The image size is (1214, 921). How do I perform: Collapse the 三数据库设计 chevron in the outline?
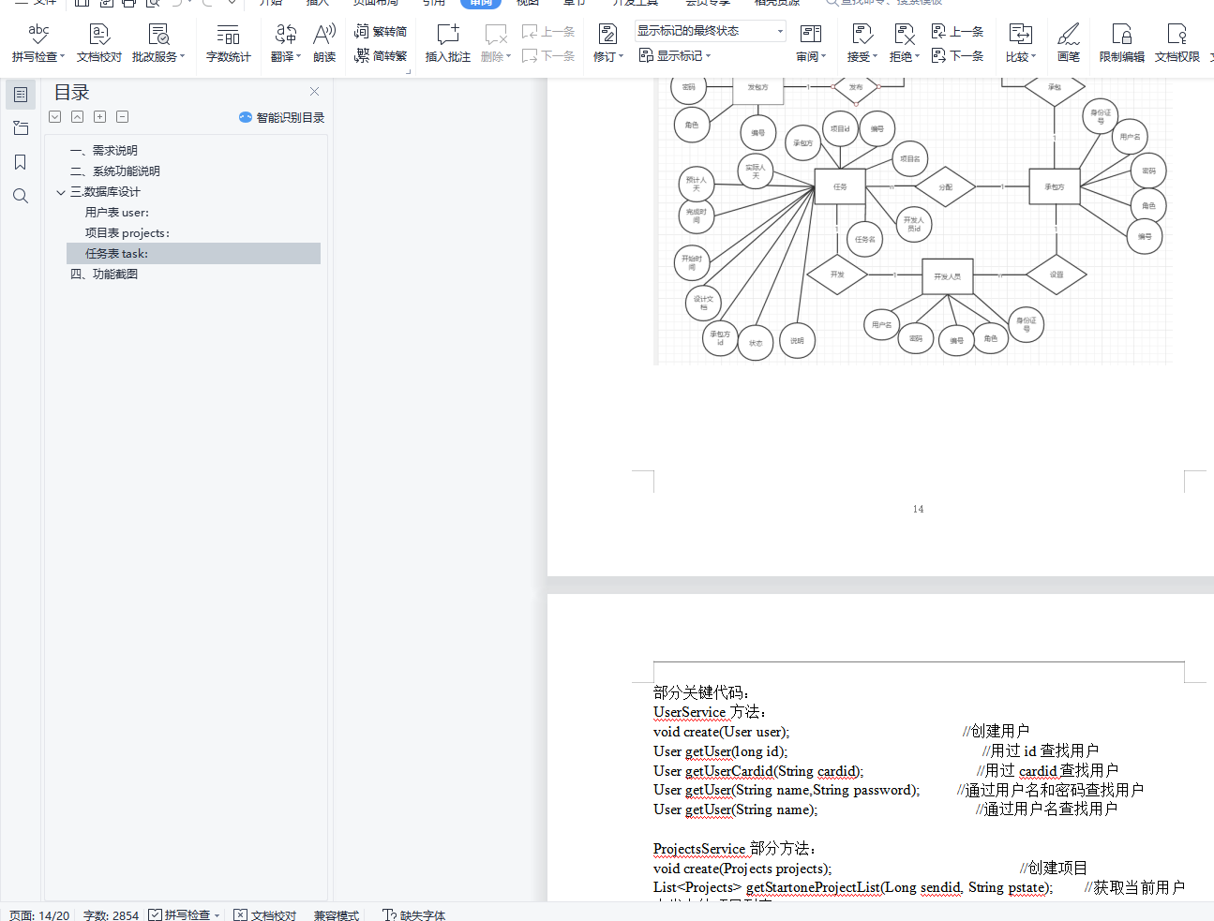[61, 192]
